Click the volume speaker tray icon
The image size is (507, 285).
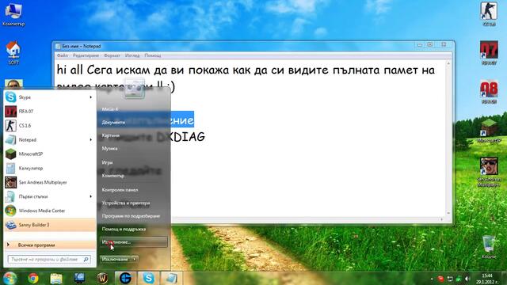(x=467, y=279)
